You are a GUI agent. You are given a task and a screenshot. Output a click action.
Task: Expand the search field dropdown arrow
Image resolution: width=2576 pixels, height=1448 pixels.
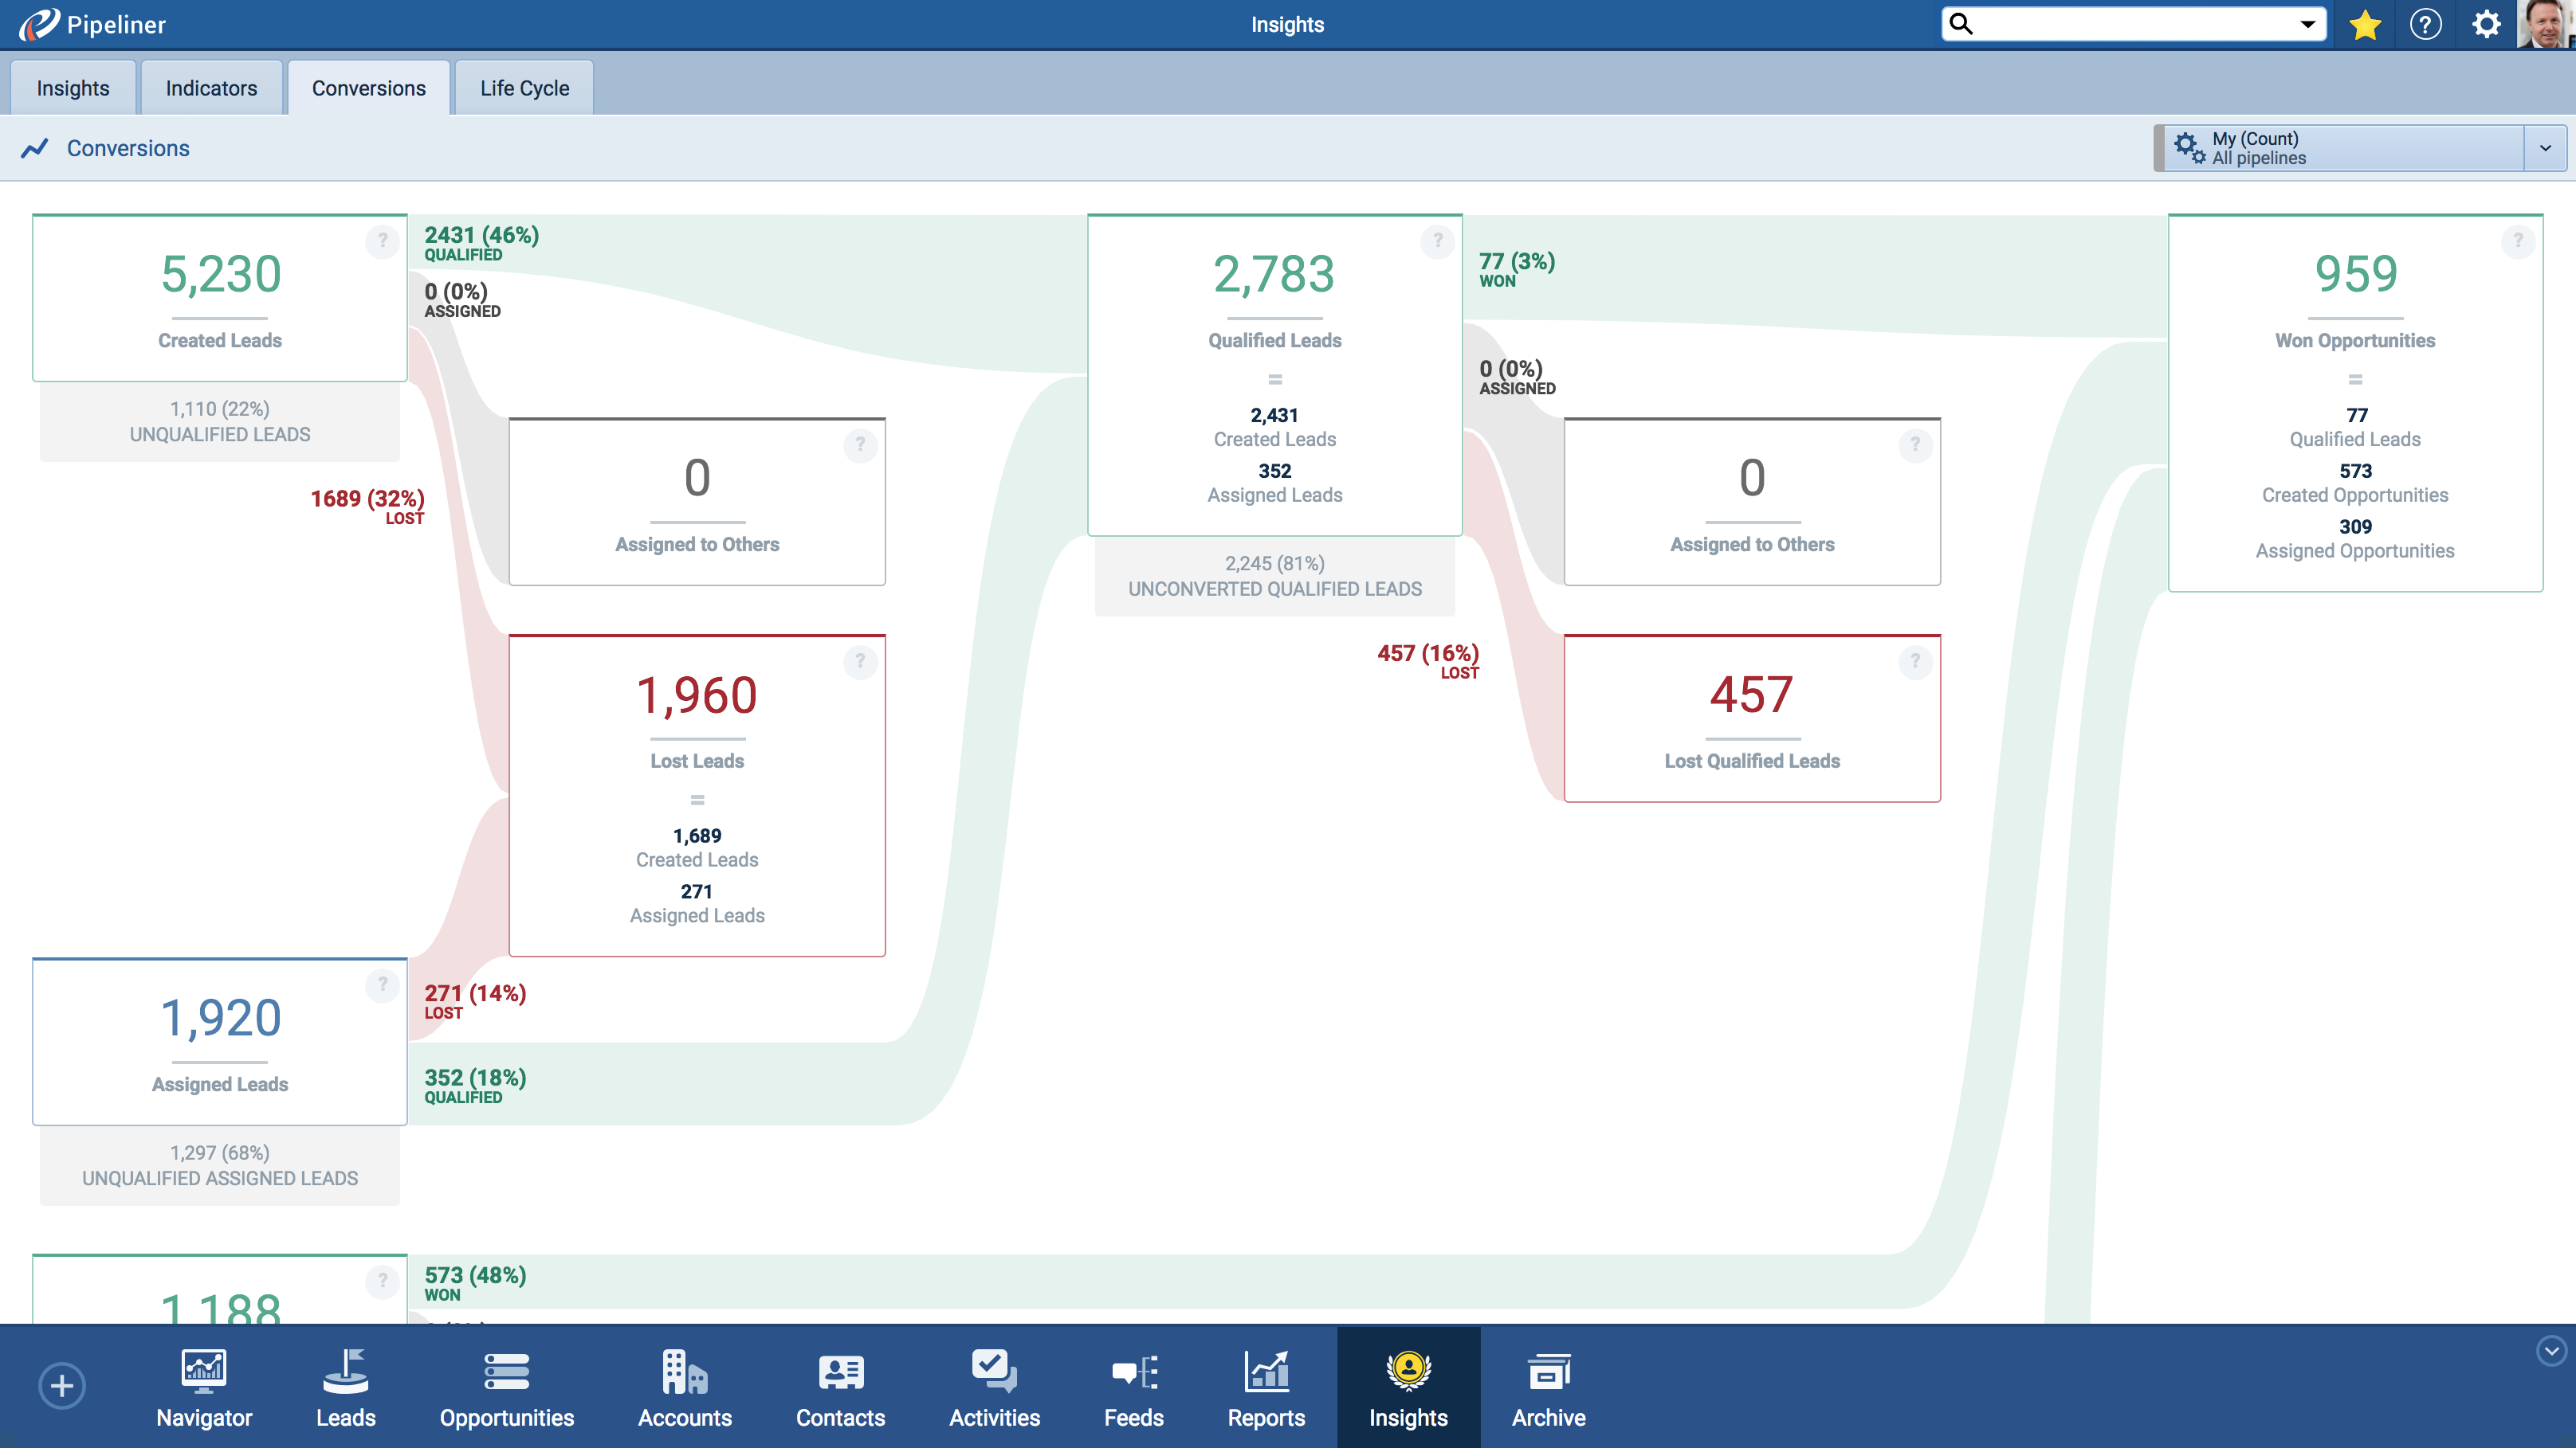pyautogui.click(x=2308, y=24)
